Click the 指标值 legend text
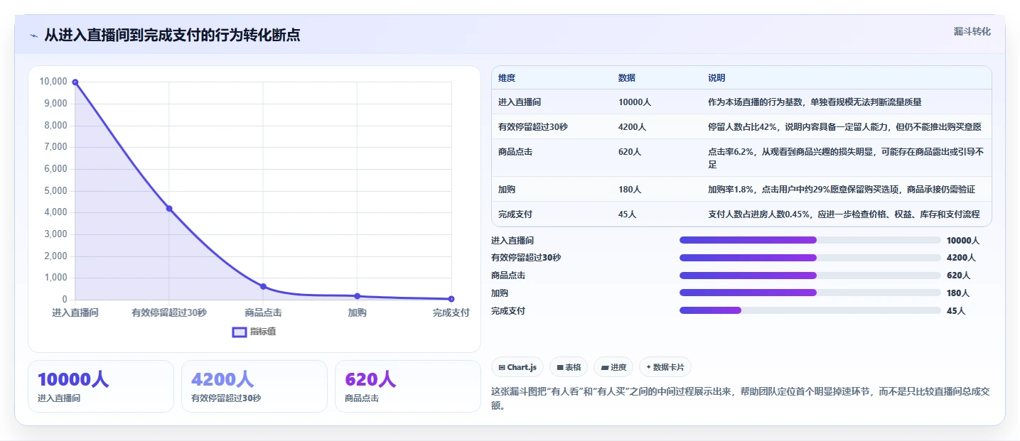 point(262,332)
